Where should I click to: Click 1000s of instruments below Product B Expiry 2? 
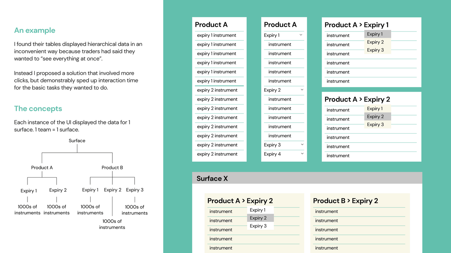tap(112, 224)
